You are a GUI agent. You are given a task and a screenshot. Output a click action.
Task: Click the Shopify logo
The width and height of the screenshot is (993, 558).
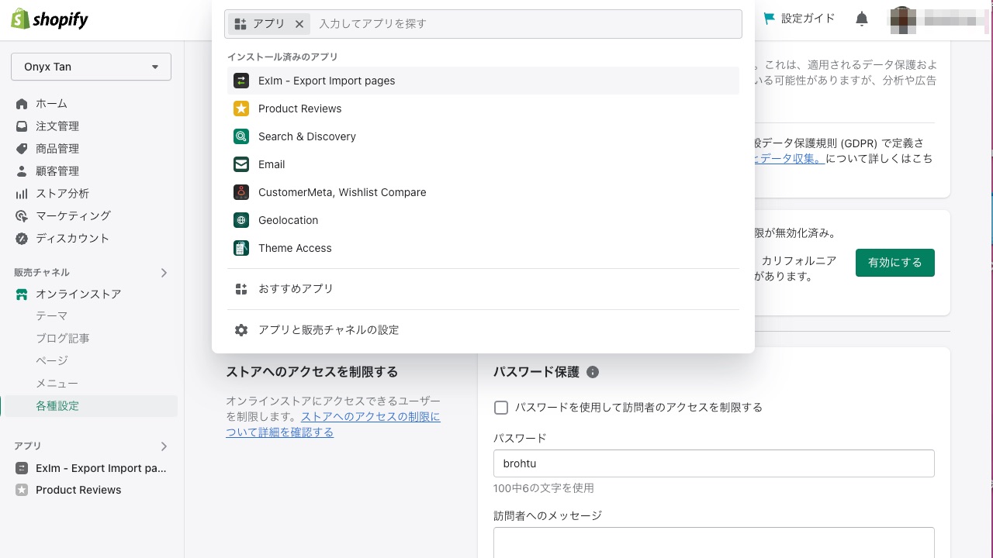tap(50, 19)
